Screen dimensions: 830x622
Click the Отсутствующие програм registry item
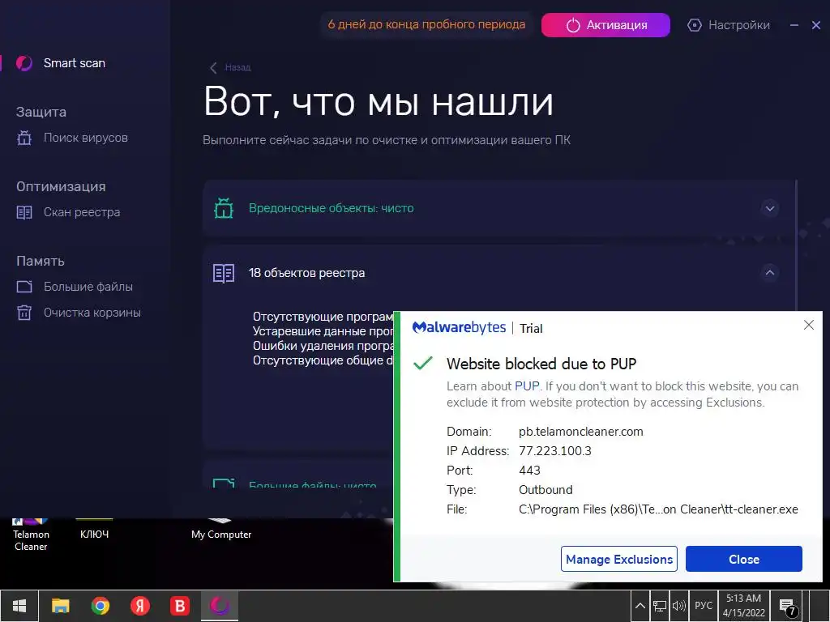[323, 317]
